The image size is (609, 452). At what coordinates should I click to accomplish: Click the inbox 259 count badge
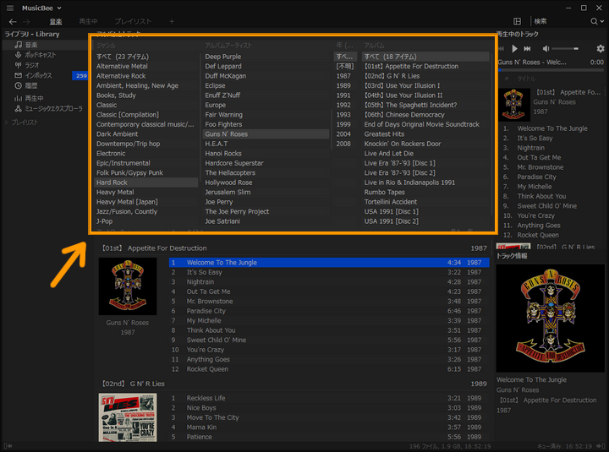(x=80, y=76)
